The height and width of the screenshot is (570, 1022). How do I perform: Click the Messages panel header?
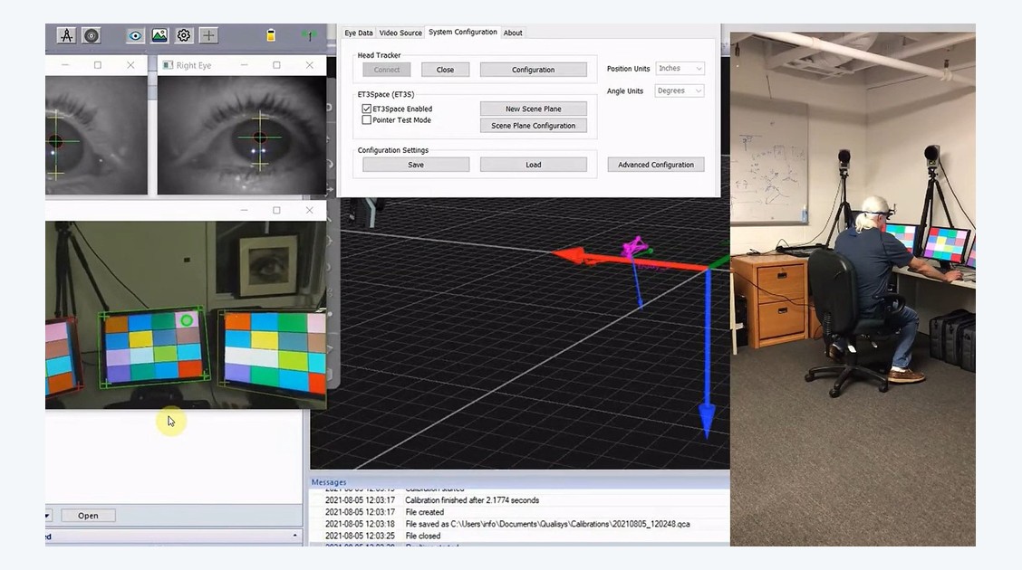click(x=519, y=482)
